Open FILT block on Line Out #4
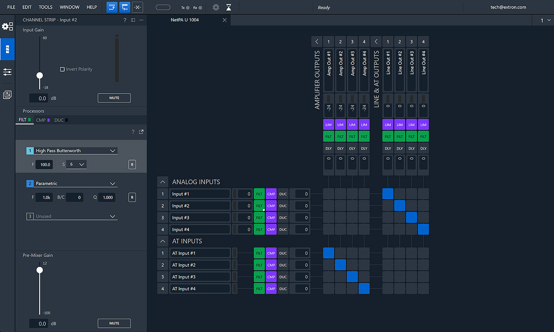This screenshot has width=554, height=332. pyautogui.click(x=423, y=136)
